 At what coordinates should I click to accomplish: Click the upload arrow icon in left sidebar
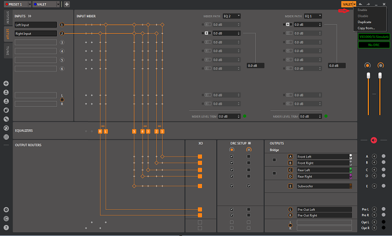click(6, 93)
